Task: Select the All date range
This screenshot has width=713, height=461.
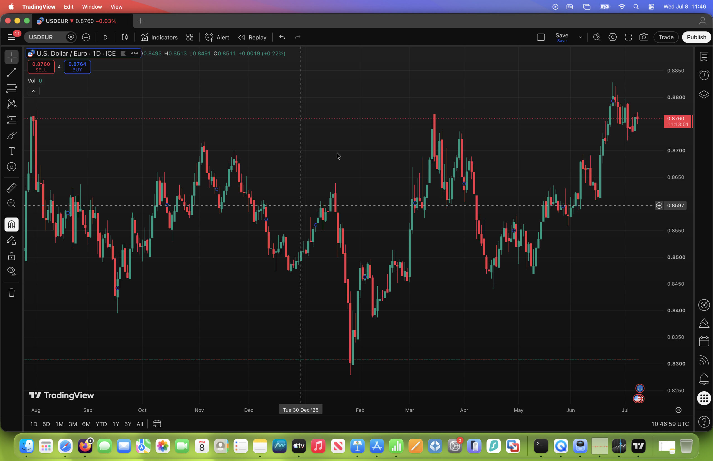Action: (140, 424)
